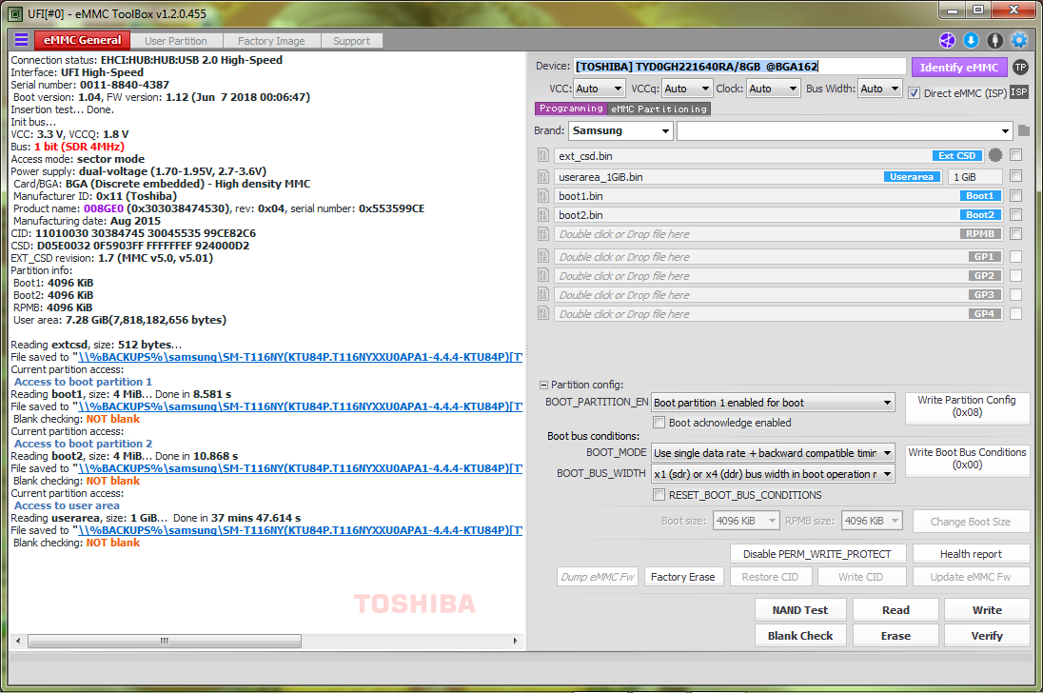Switch to Factory Image tab
Viewport: 1043px width, 693px height.
point(271,41)
